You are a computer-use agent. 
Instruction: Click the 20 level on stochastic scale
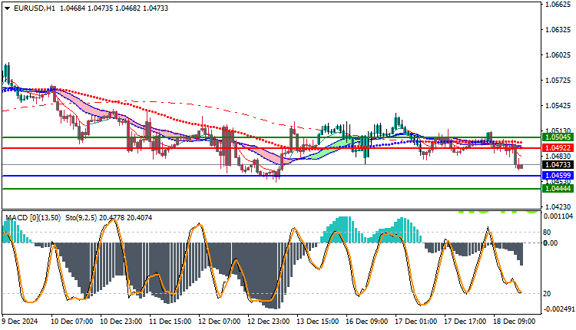click(x=547, y=294)
